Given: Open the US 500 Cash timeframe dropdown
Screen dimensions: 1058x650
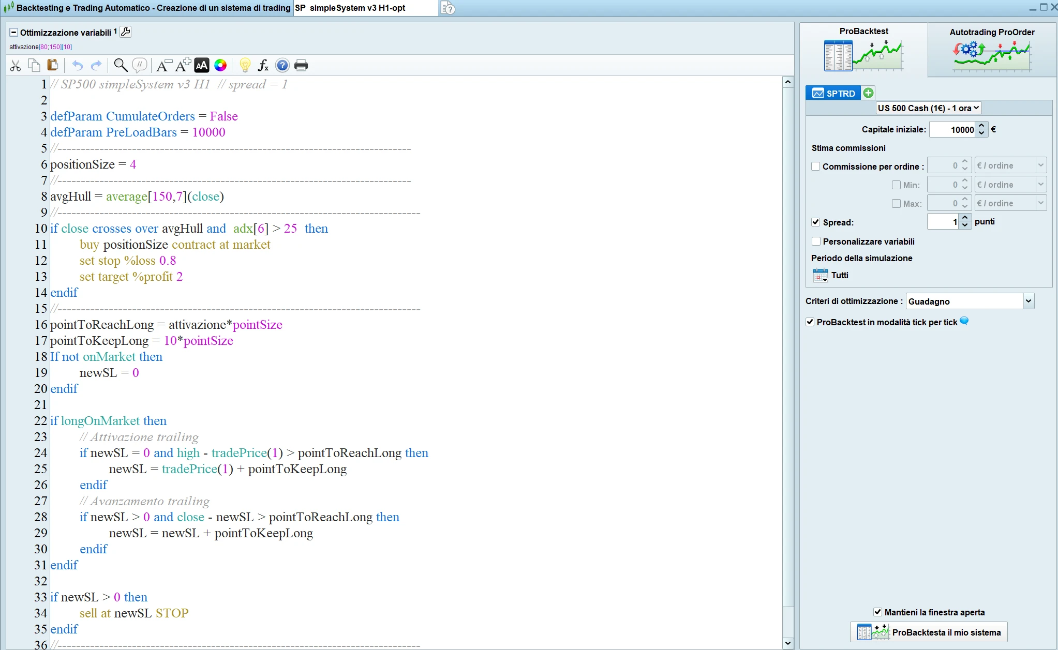Looking at the screenshot, I should 929,108.
